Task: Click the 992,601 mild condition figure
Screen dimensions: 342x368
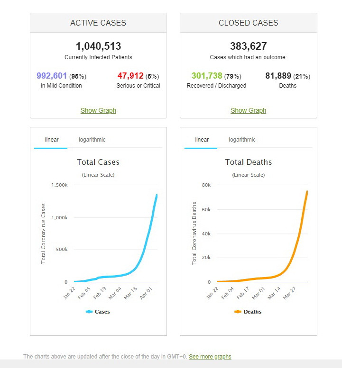Action: click(x=52, y=76)
